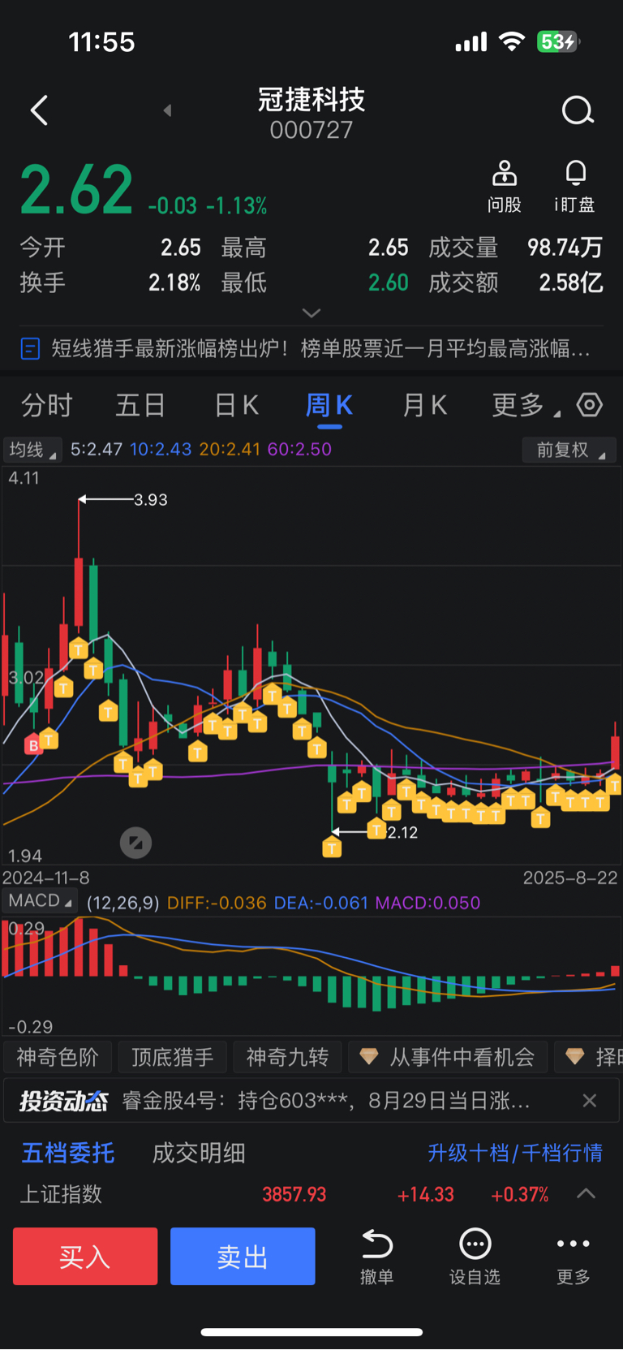Viewport: 623px width, 1350px height.
Task: Tap the 3.93 high price label
Action: (151, 500)
